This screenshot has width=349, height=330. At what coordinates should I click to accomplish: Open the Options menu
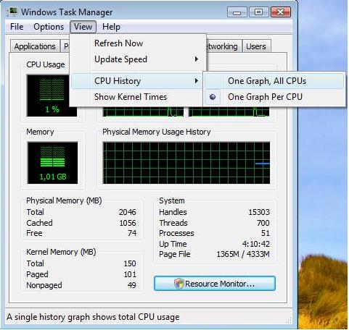(x=49, y=27)
